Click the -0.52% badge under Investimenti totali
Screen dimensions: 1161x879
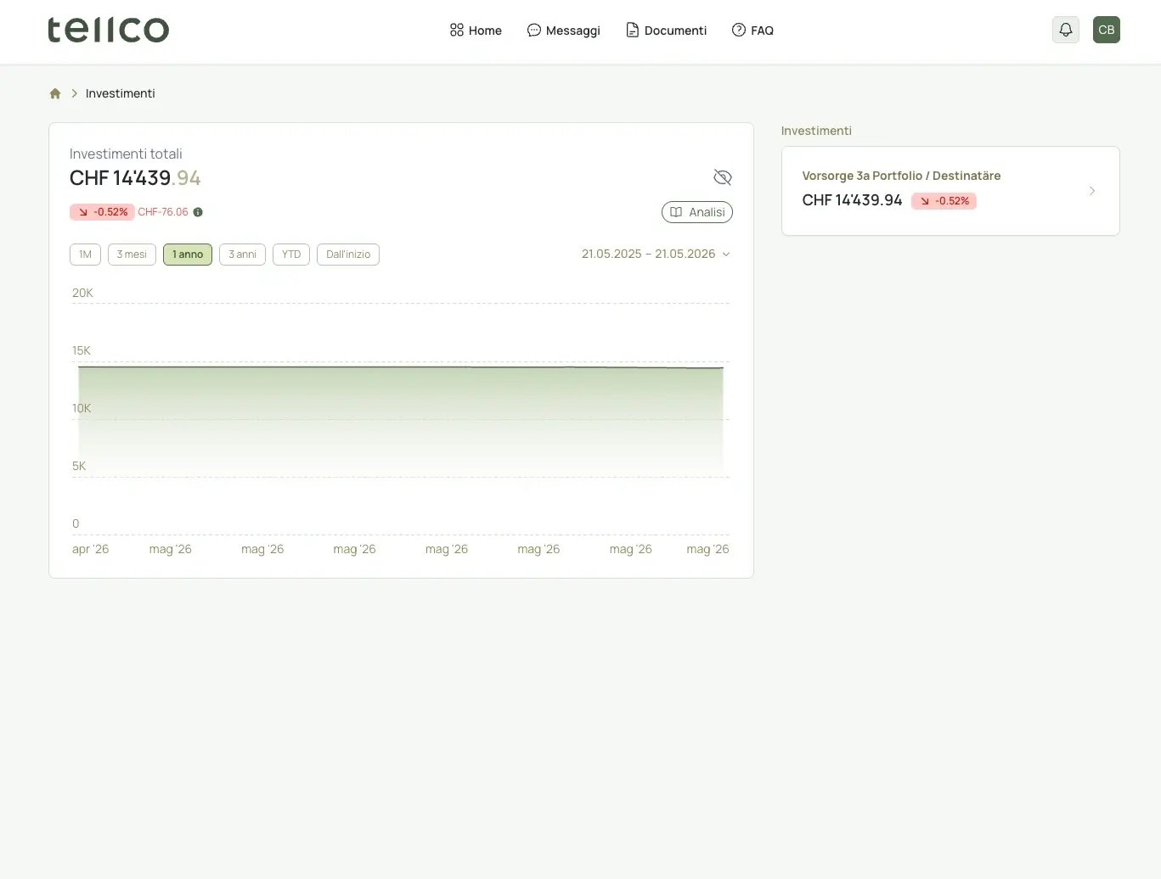(102, 212)
